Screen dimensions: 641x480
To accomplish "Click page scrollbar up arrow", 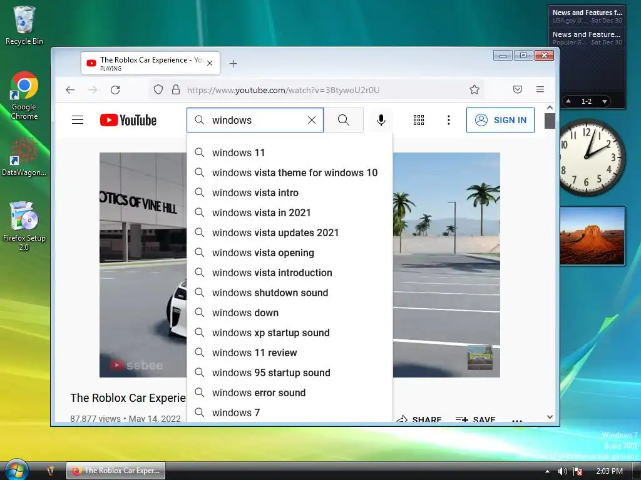I will coord(550,107).
